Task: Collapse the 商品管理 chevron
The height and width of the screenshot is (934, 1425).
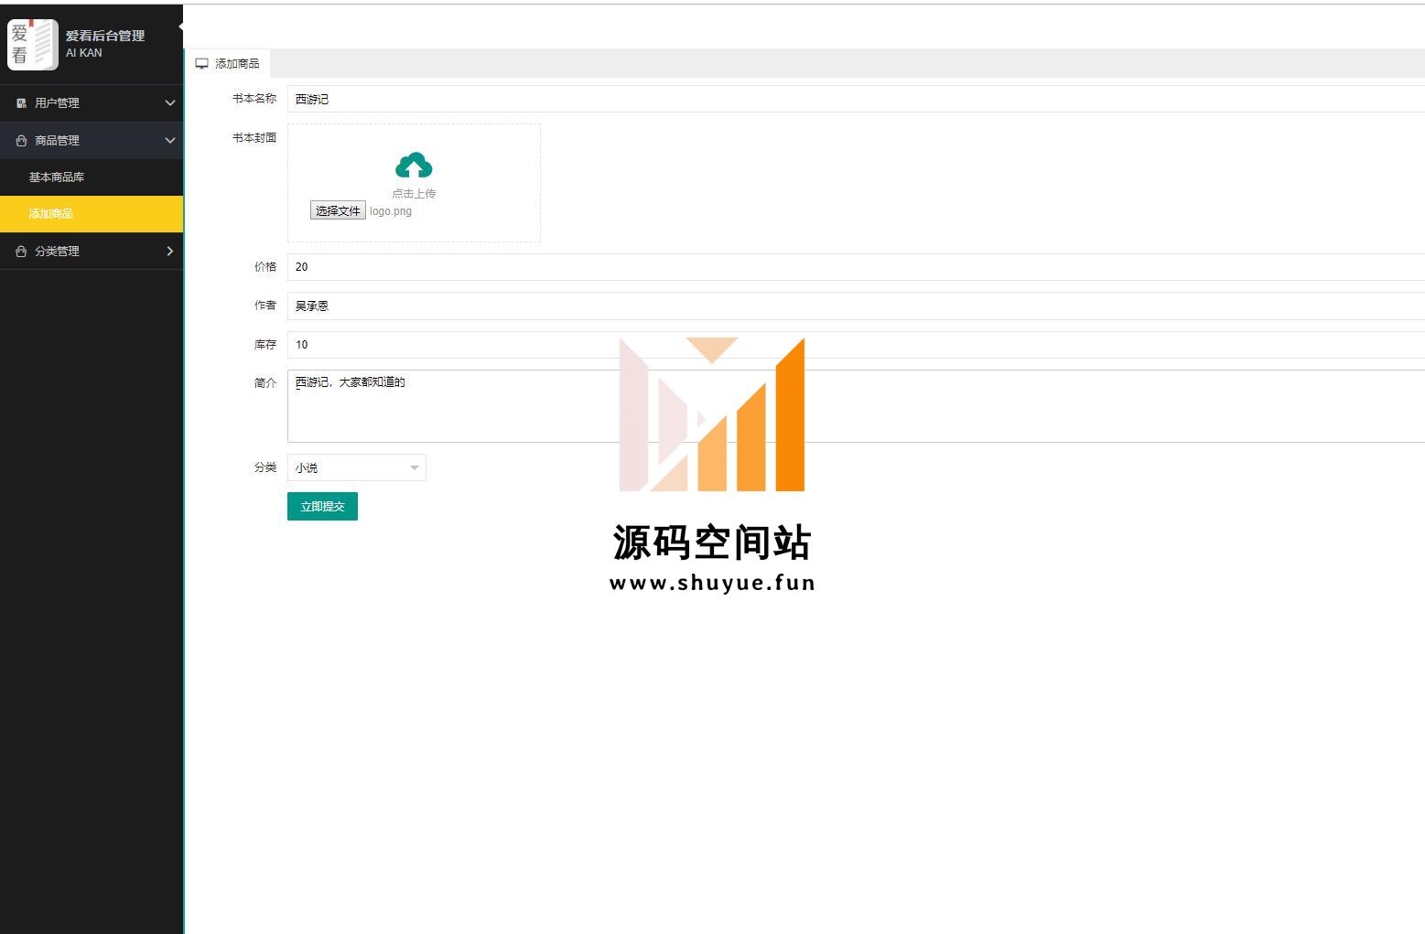Action: (169, 141)
